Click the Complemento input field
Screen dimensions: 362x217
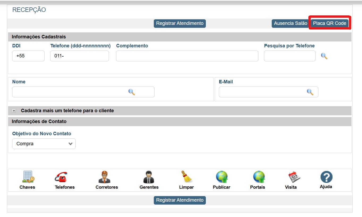tap(187, 56)
